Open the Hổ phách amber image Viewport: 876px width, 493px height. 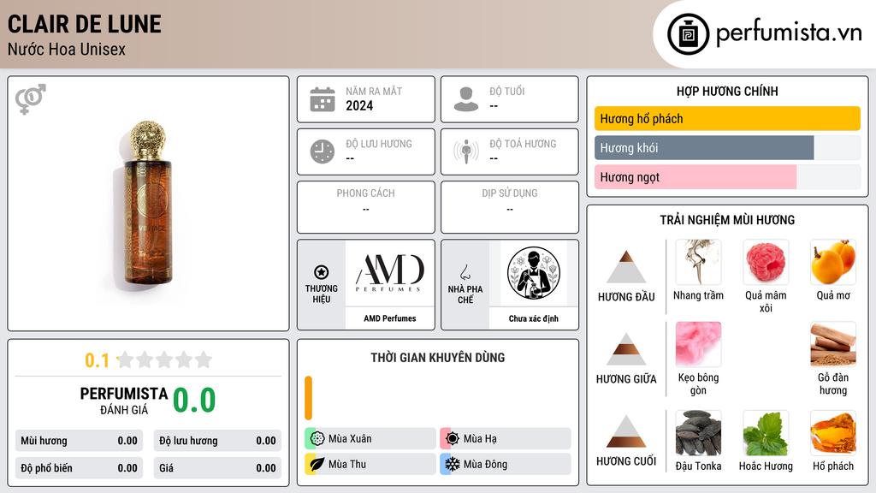click(x=833, y=433)
